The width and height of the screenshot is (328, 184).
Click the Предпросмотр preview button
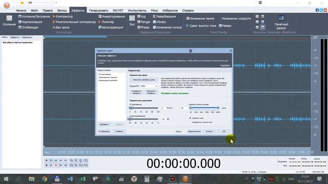[x=194, y=131]
